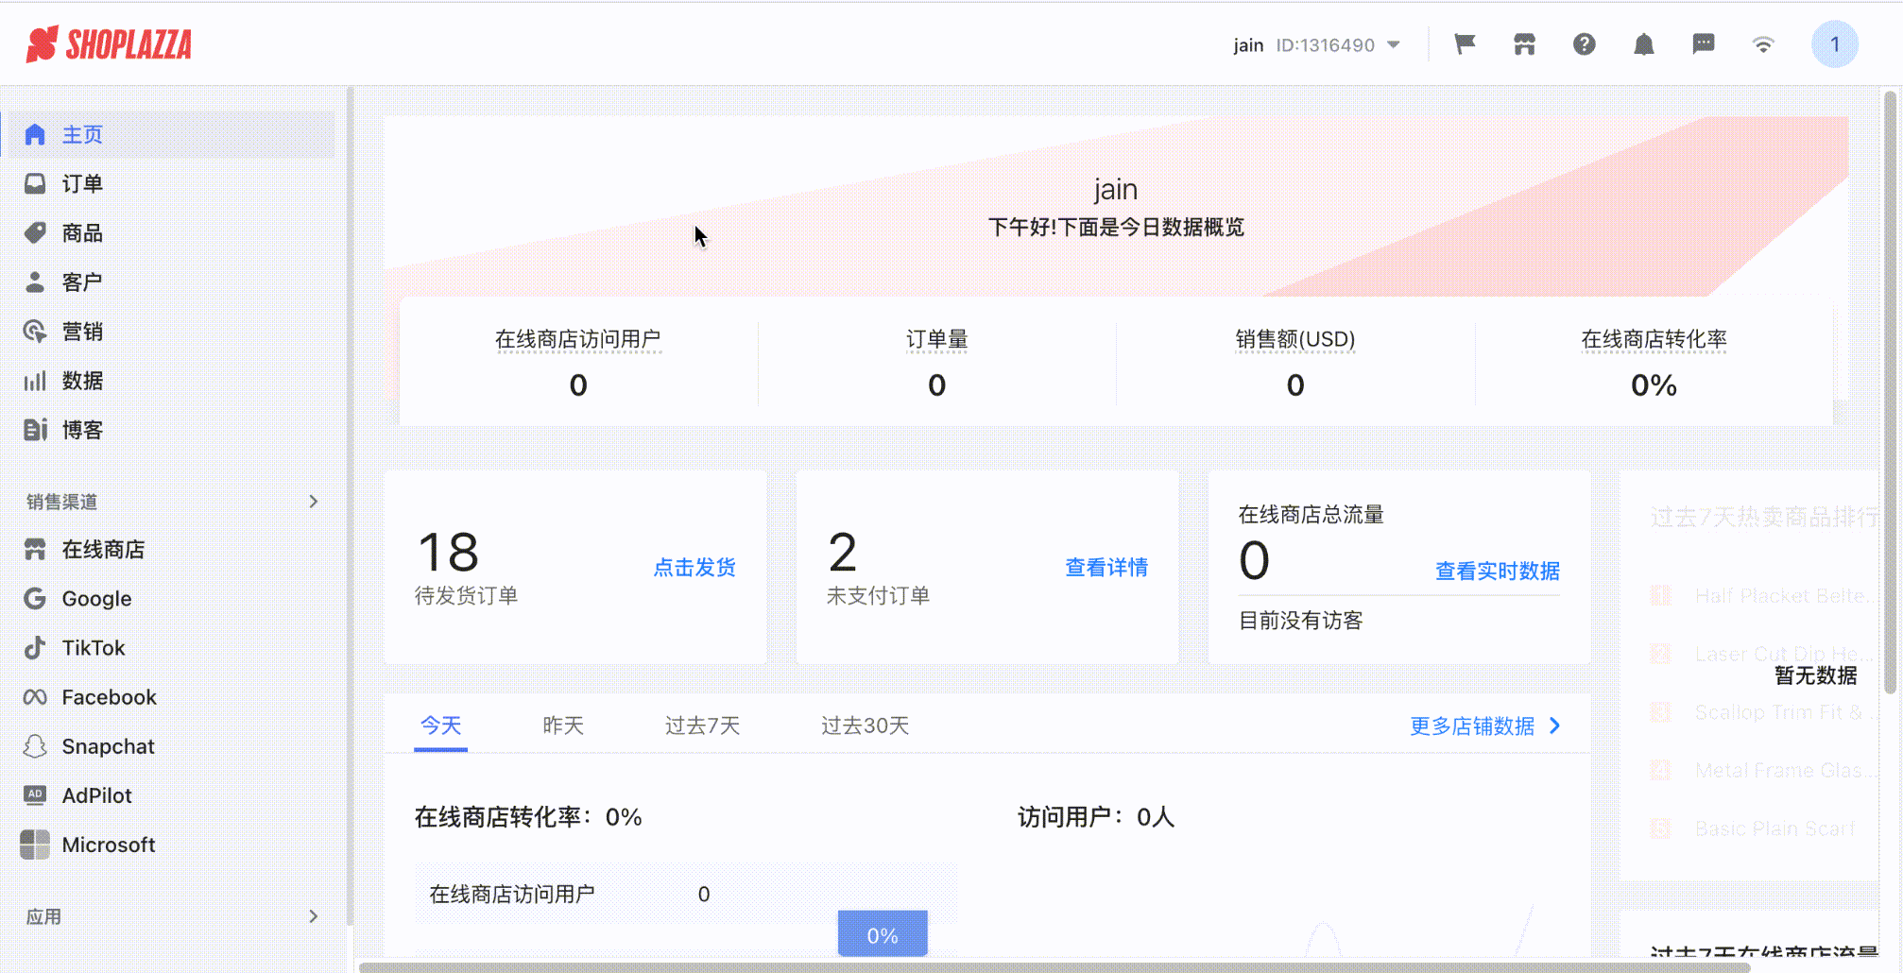Click 更多店铺数据 more store data

[1486, 725]
